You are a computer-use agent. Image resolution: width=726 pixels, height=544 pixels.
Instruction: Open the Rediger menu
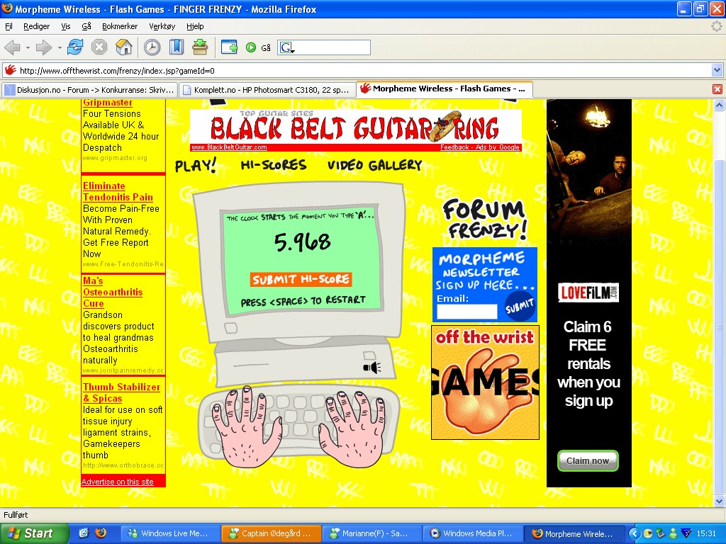pos(37,26)
